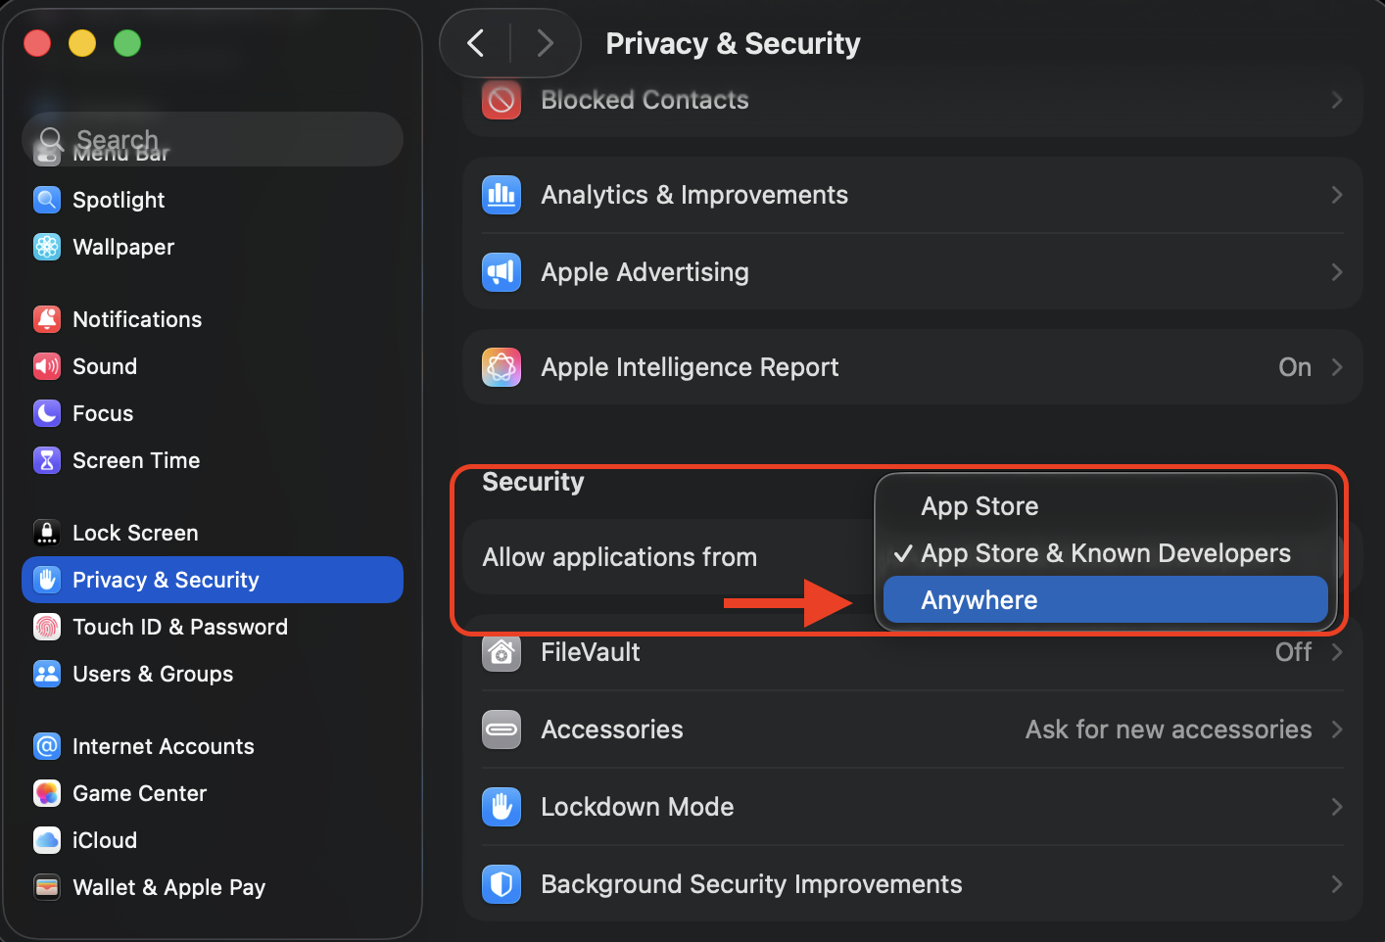Screen dimensions: 1385x942
Task: Open Wallpaper settings in sidebar
Action: tap(213, 247)
